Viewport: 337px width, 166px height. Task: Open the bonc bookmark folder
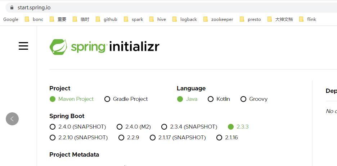[34, 19]
